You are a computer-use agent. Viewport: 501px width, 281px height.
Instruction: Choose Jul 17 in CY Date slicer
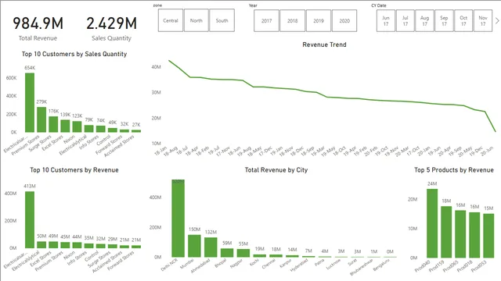click(x=405, y=21)
